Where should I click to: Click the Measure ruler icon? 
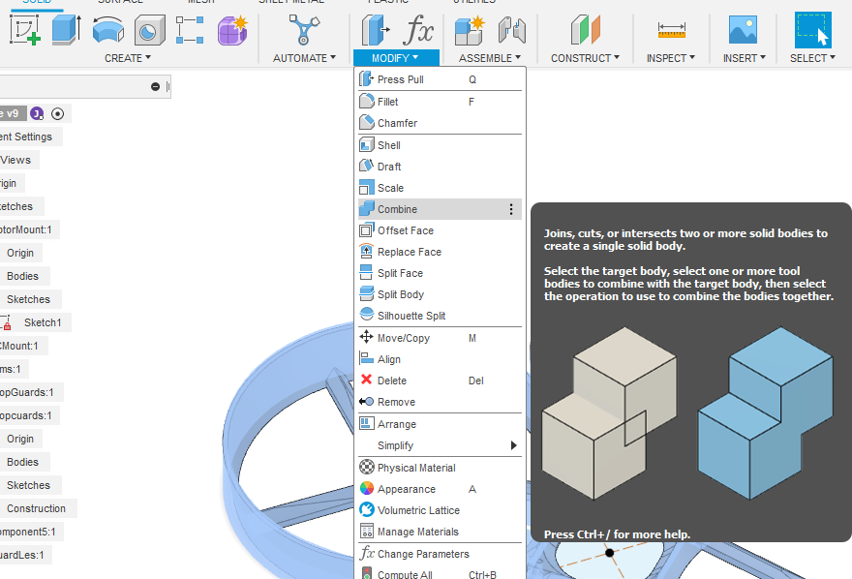[x=672, y=30]
